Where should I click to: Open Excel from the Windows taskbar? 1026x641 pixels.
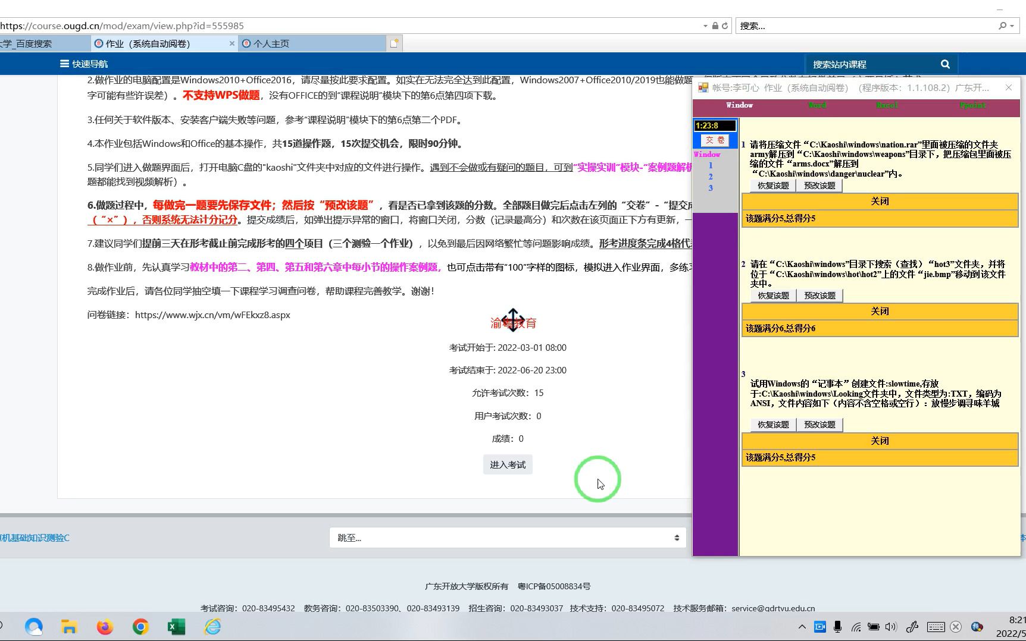[x=176, y=627]
